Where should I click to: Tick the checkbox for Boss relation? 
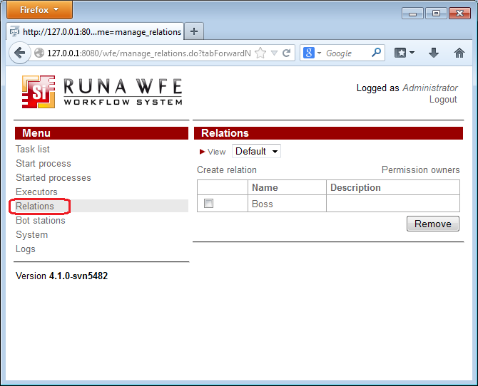click(209, 204)
